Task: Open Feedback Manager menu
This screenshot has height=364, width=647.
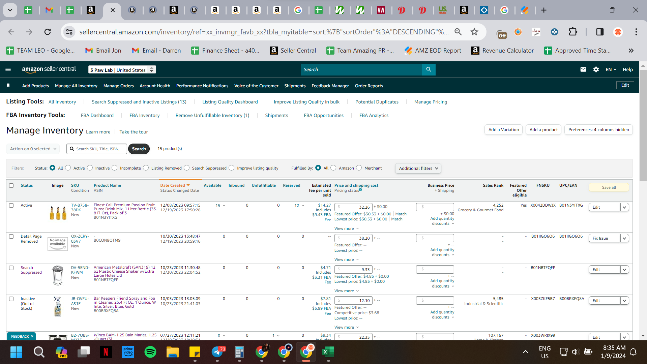Action: [330, 86]
